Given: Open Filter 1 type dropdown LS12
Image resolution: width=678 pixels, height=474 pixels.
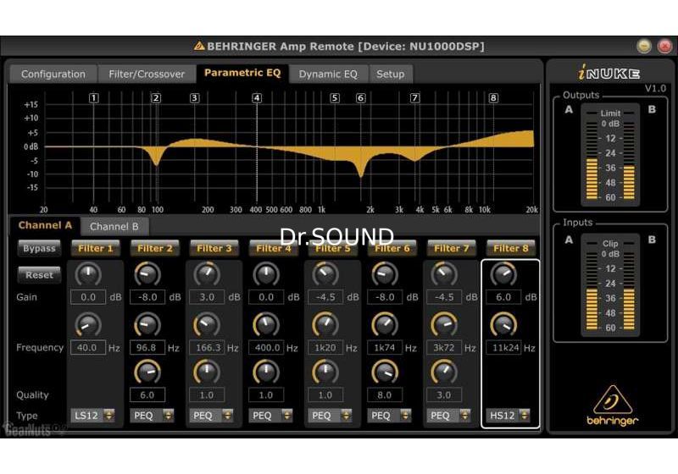Looking at the screenshot, I should click(x=92, y=416).
